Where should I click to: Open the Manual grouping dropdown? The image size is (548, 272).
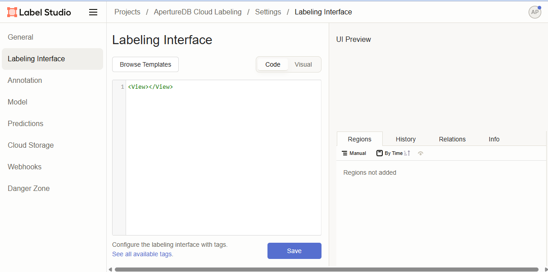point(354,153)
